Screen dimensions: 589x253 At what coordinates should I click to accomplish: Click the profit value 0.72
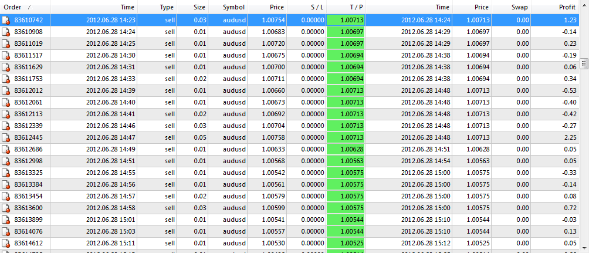570,208
